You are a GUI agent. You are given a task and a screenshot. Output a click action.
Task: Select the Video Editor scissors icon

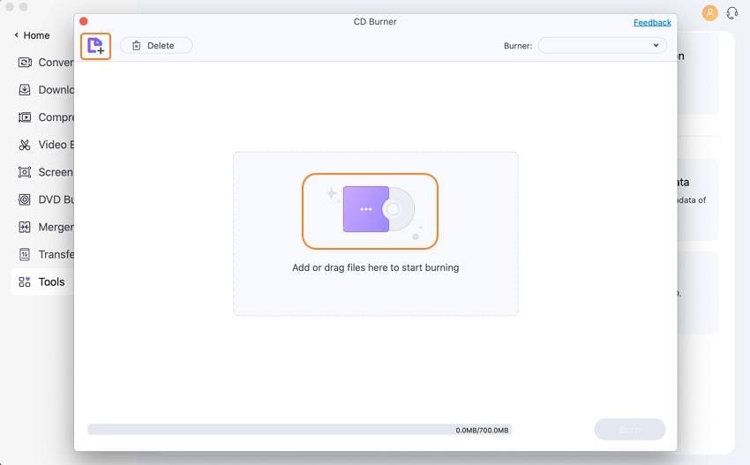[x=25, y=145]
